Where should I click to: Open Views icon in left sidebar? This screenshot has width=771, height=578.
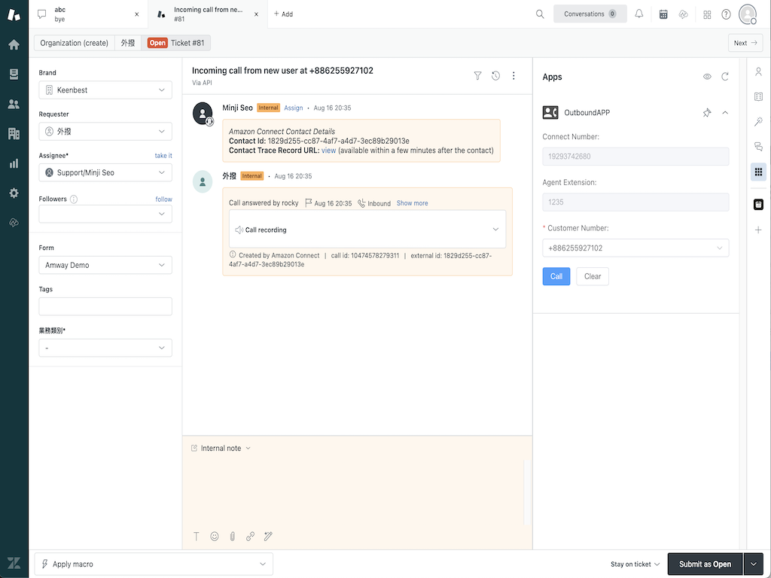point(14,75)
